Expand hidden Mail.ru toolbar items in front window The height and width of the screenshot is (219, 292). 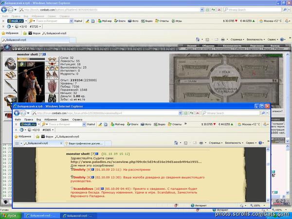[185, 124]
